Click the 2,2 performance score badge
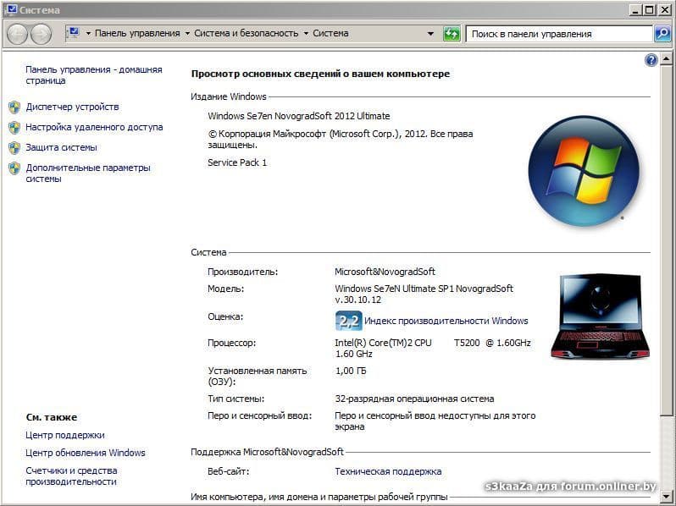Image resolution: width=676 pixels, height=506 pixels. [349, 321]
